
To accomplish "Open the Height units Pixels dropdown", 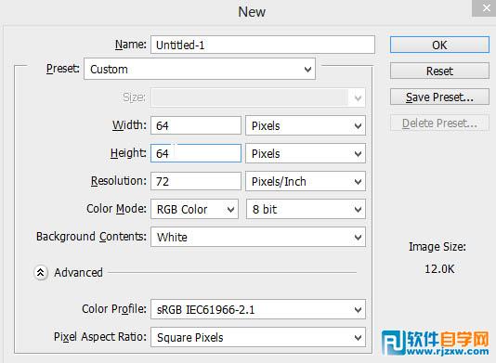I will 306,154.
